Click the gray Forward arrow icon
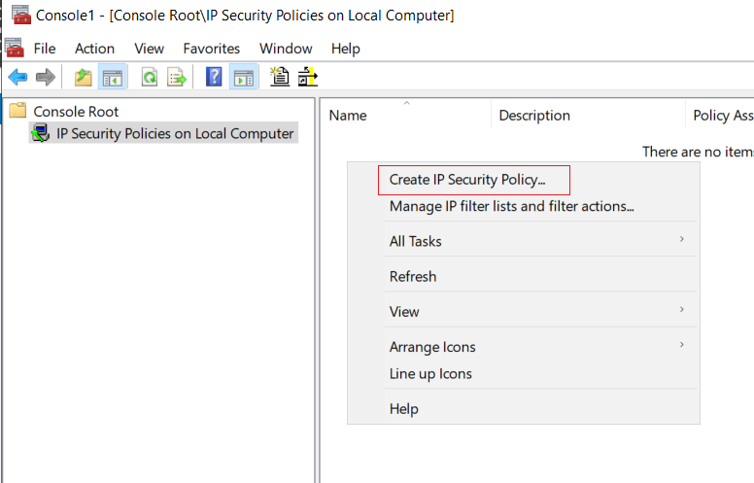754x483 pixels. [46, 77]
